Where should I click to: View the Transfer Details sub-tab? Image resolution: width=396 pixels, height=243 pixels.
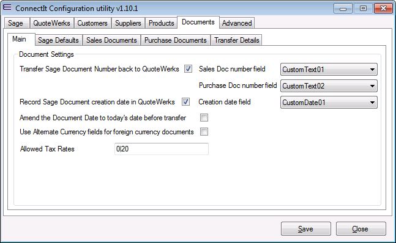point(237,40)
